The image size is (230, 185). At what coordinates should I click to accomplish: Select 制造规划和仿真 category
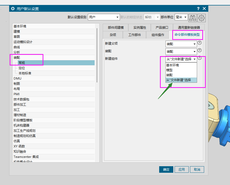(x=54, y=136)
